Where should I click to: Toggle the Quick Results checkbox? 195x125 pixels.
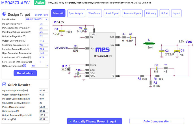point(4,84)
